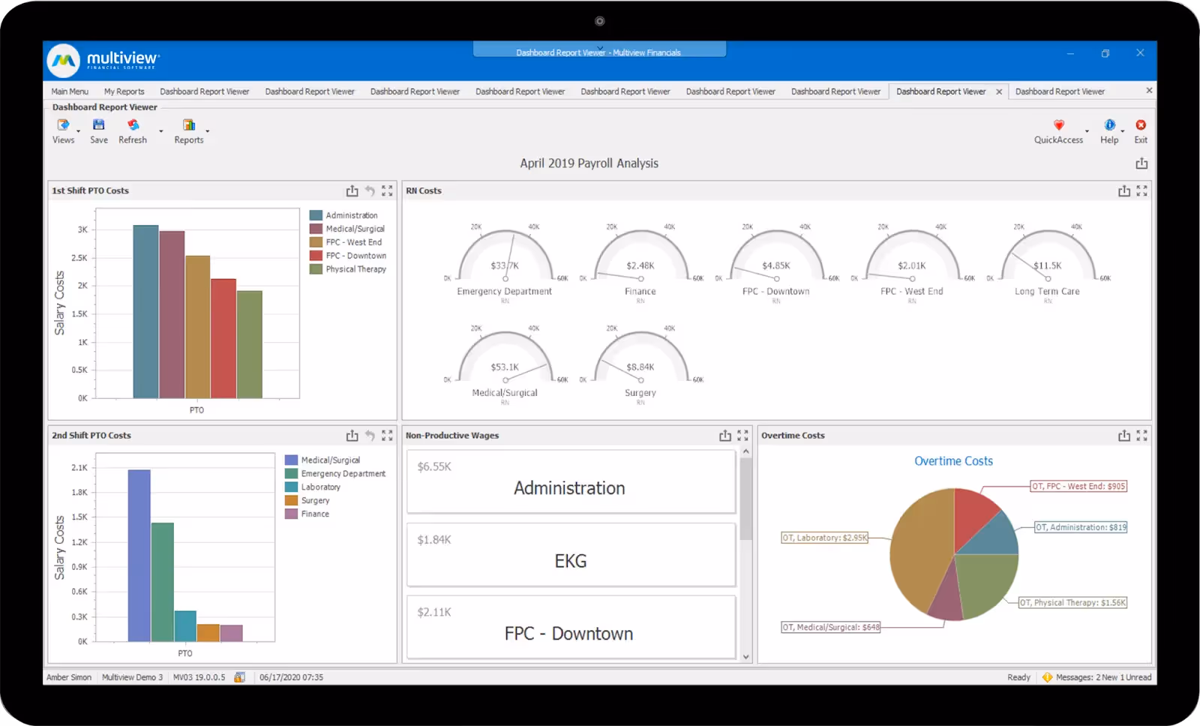Expand the RN Costs panel to fullscreen

pos(1142,190)
